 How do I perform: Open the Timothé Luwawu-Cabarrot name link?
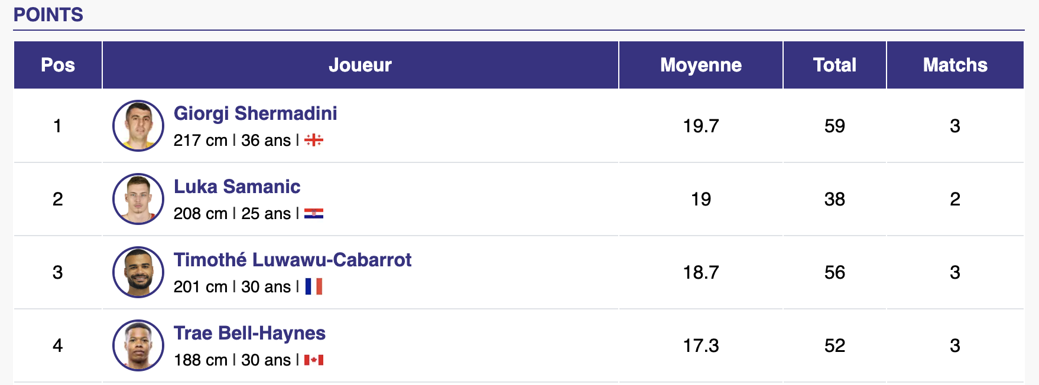(x=293, y=260)
